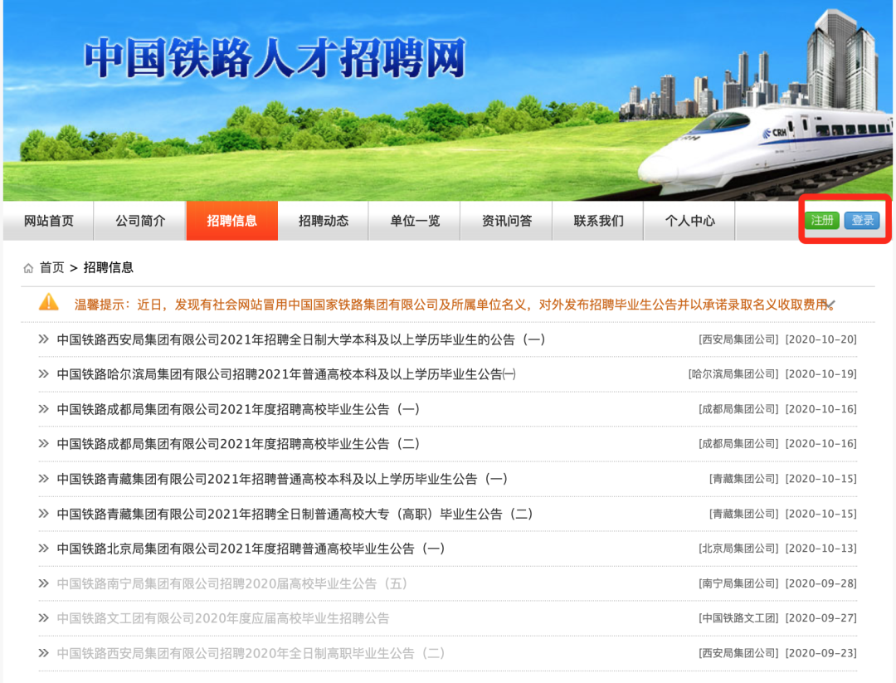Open 北京局 2021 普通高校毕业生公告 (一)
The width and height of the screenshot is (896, 683).
pos(251,549)
